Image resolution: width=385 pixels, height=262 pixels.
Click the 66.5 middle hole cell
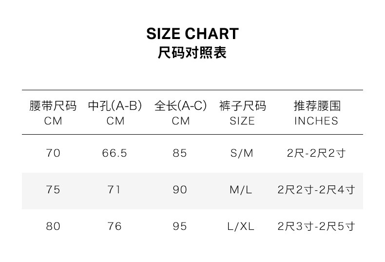coord(115,153)
